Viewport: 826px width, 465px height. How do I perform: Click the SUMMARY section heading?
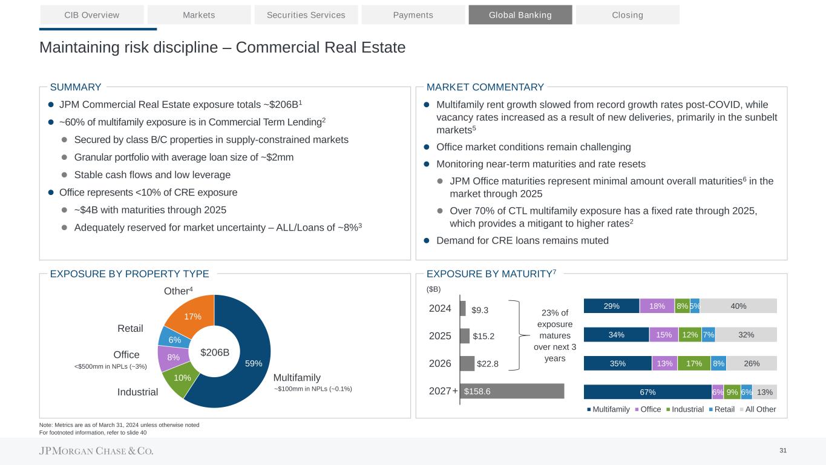(x=76, y=87)
